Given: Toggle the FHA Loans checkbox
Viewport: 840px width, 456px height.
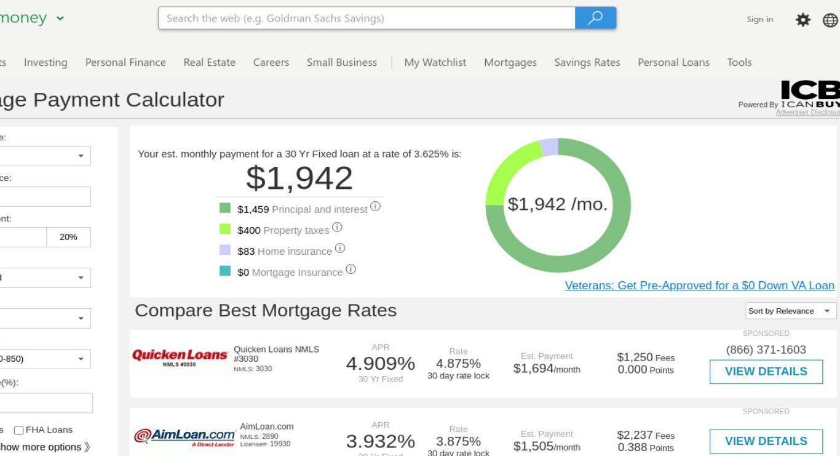Looking at the screenshot, I should click(18, 430).
